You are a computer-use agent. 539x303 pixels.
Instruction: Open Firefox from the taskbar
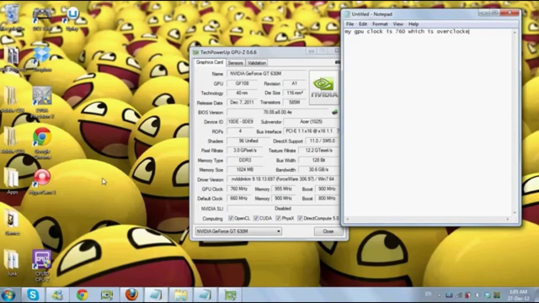click(x=131, y=295)
